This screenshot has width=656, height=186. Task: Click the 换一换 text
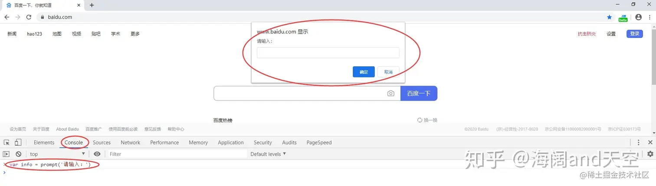pyautogui.click(x=430, y=120)
